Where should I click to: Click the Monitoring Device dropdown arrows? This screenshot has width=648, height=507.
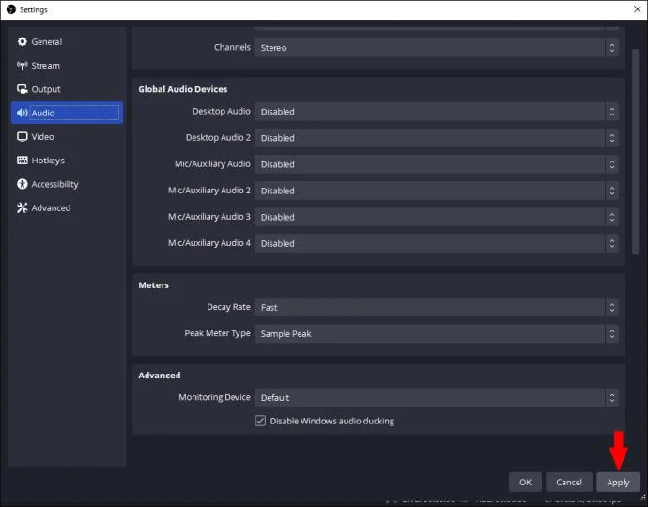coord(612,398)
